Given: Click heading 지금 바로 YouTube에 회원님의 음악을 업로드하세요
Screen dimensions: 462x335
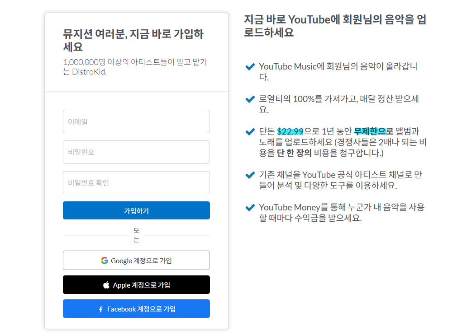Looking at the screenshot, I should [x=335, y=26].
